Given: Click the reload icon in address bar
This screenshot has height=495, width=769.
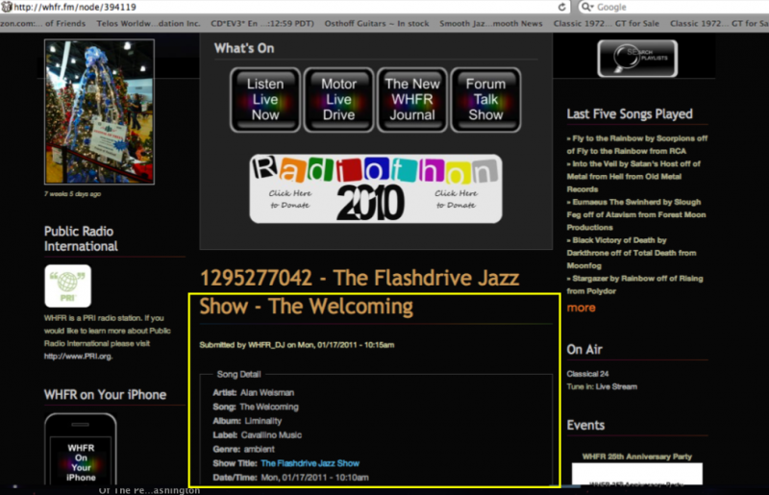Looking at the screenshot, I should pyautogui.click(x=560, y=7).
